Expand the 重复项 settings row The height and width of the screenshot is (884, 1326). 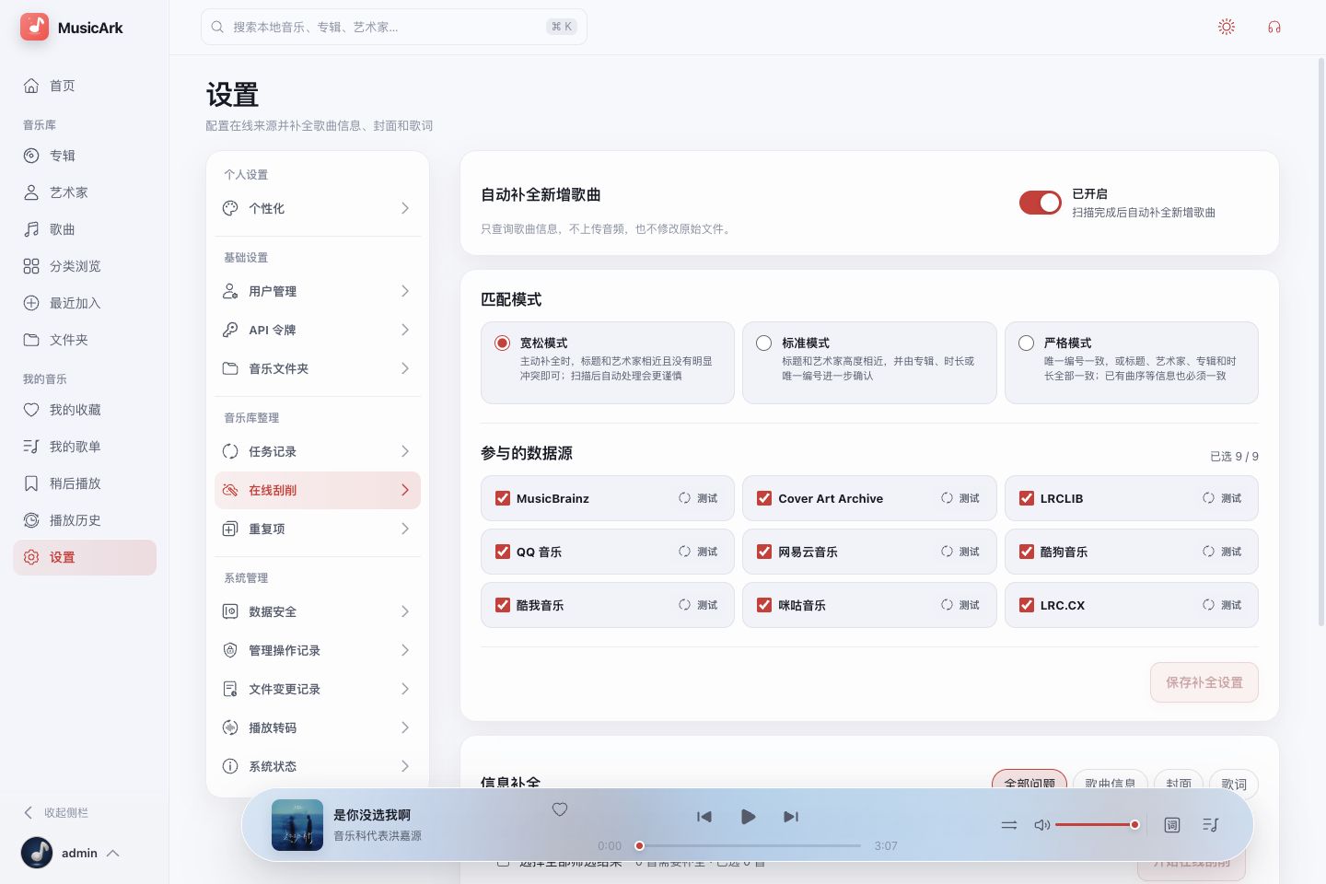(318, 529)
